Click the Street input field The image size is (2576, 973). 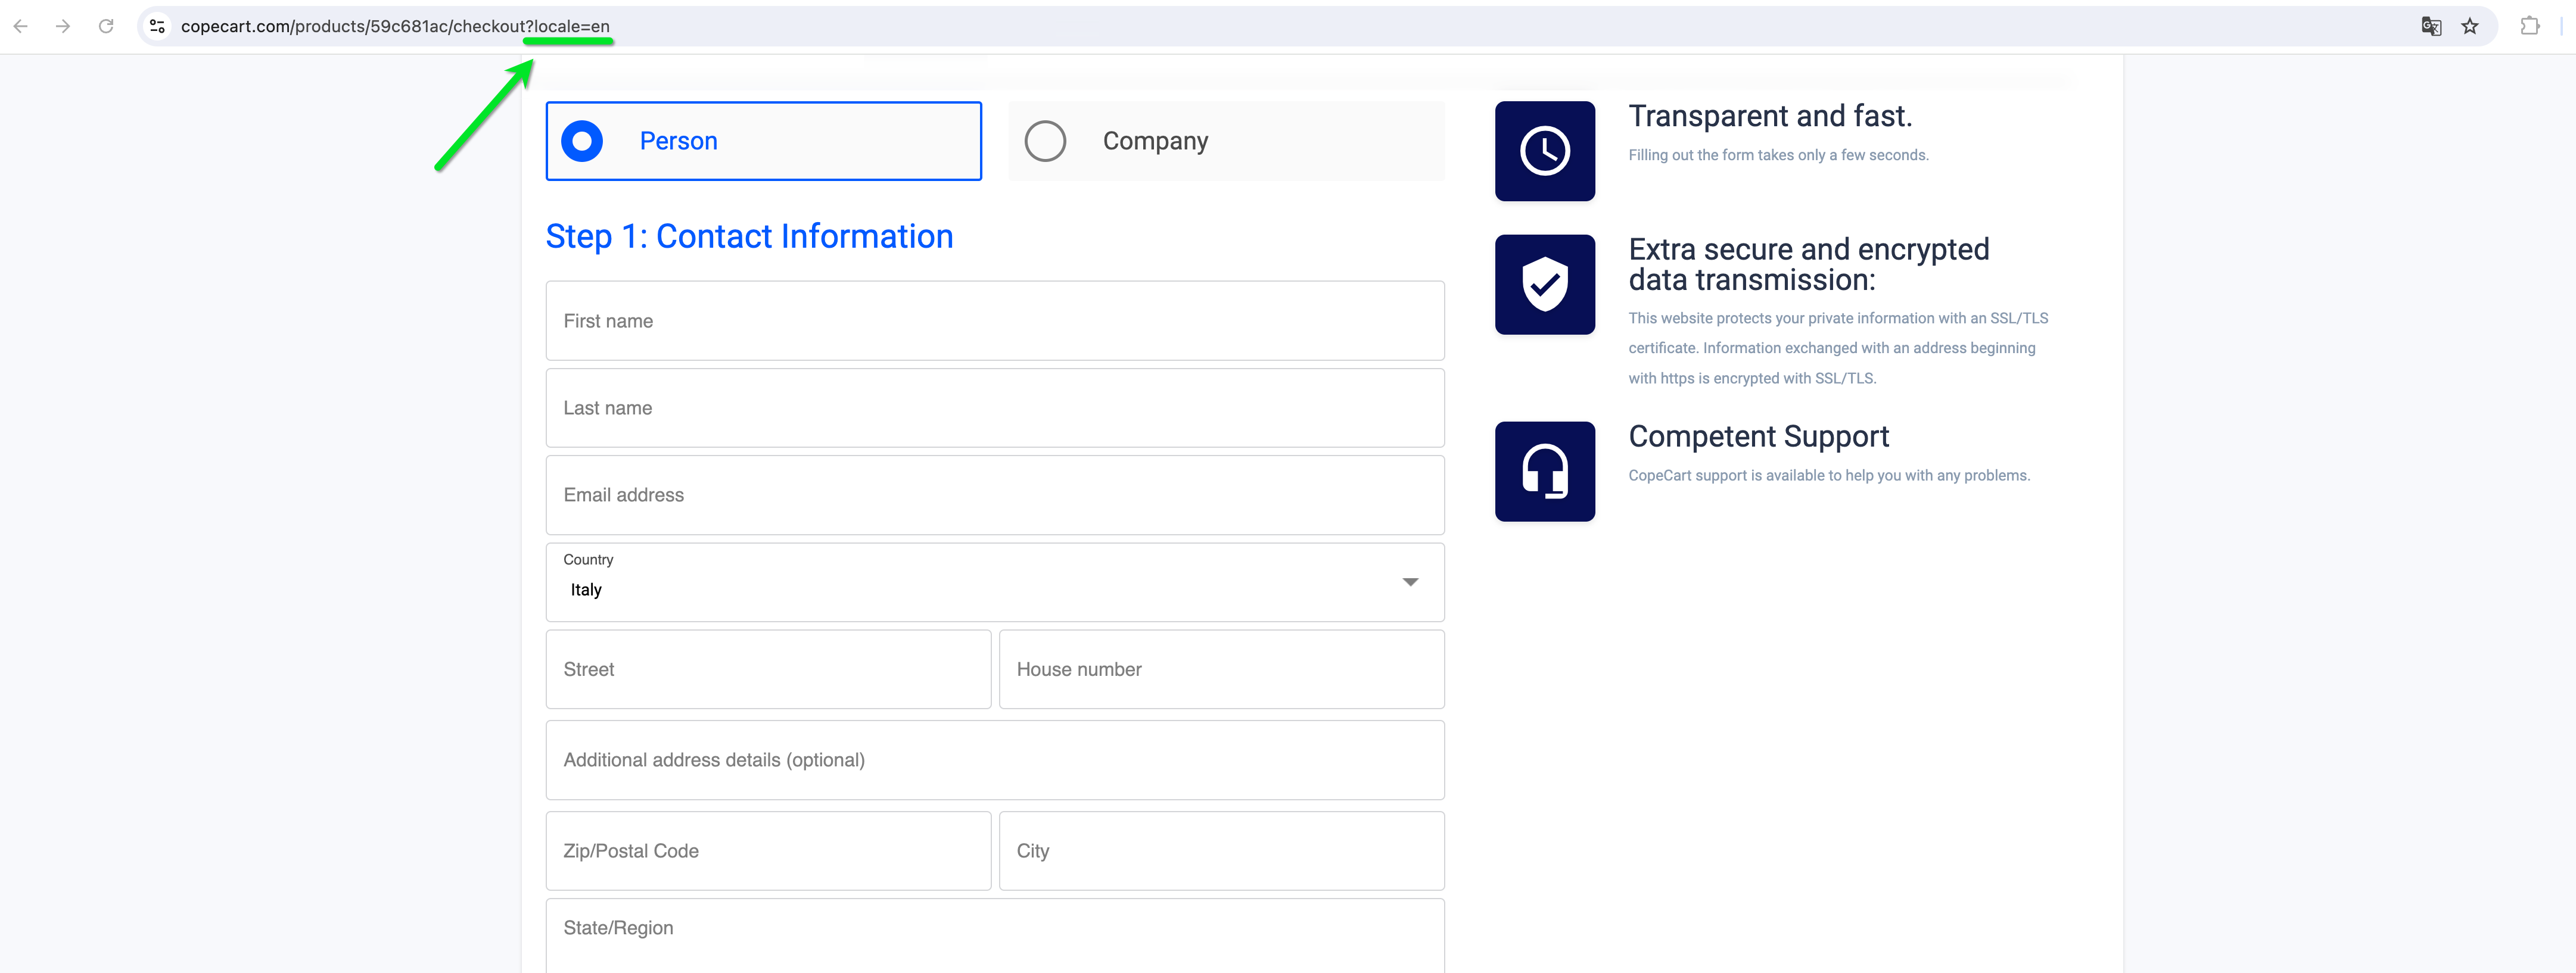[x=767, y=669]
